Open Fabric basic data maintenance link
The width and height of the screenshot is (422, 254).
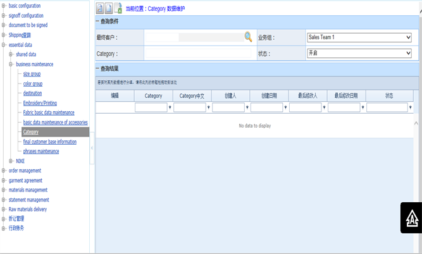[49, 112]
